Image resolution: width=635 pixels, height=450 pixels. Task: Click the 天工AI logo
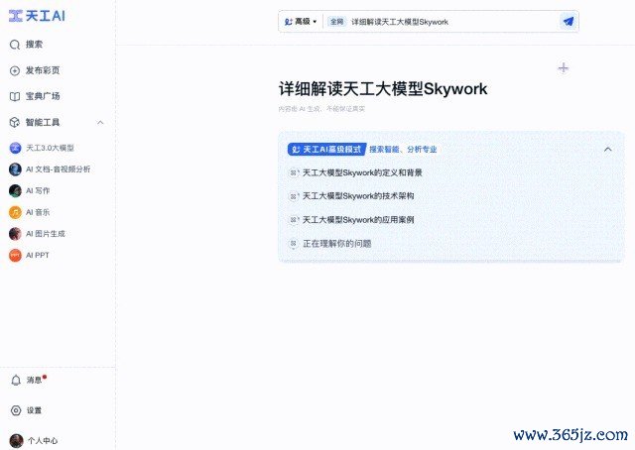click(x=37, y=16)
